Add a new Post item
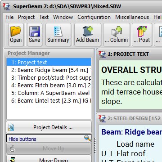The image size is (162, 162). click(x=142, y=35)
